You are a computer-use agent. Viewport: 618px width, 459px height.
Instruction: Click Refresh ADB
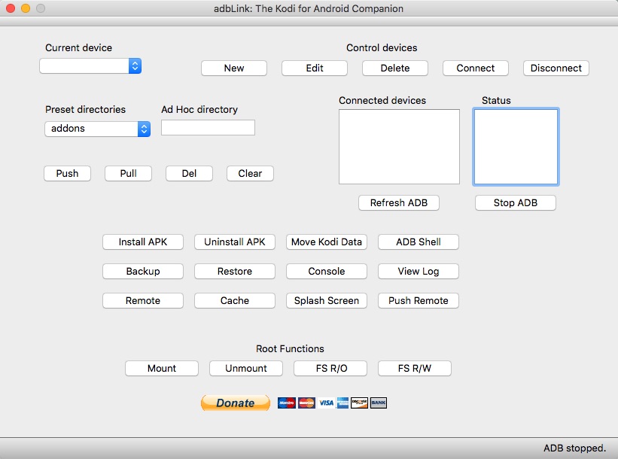point(398,203)
